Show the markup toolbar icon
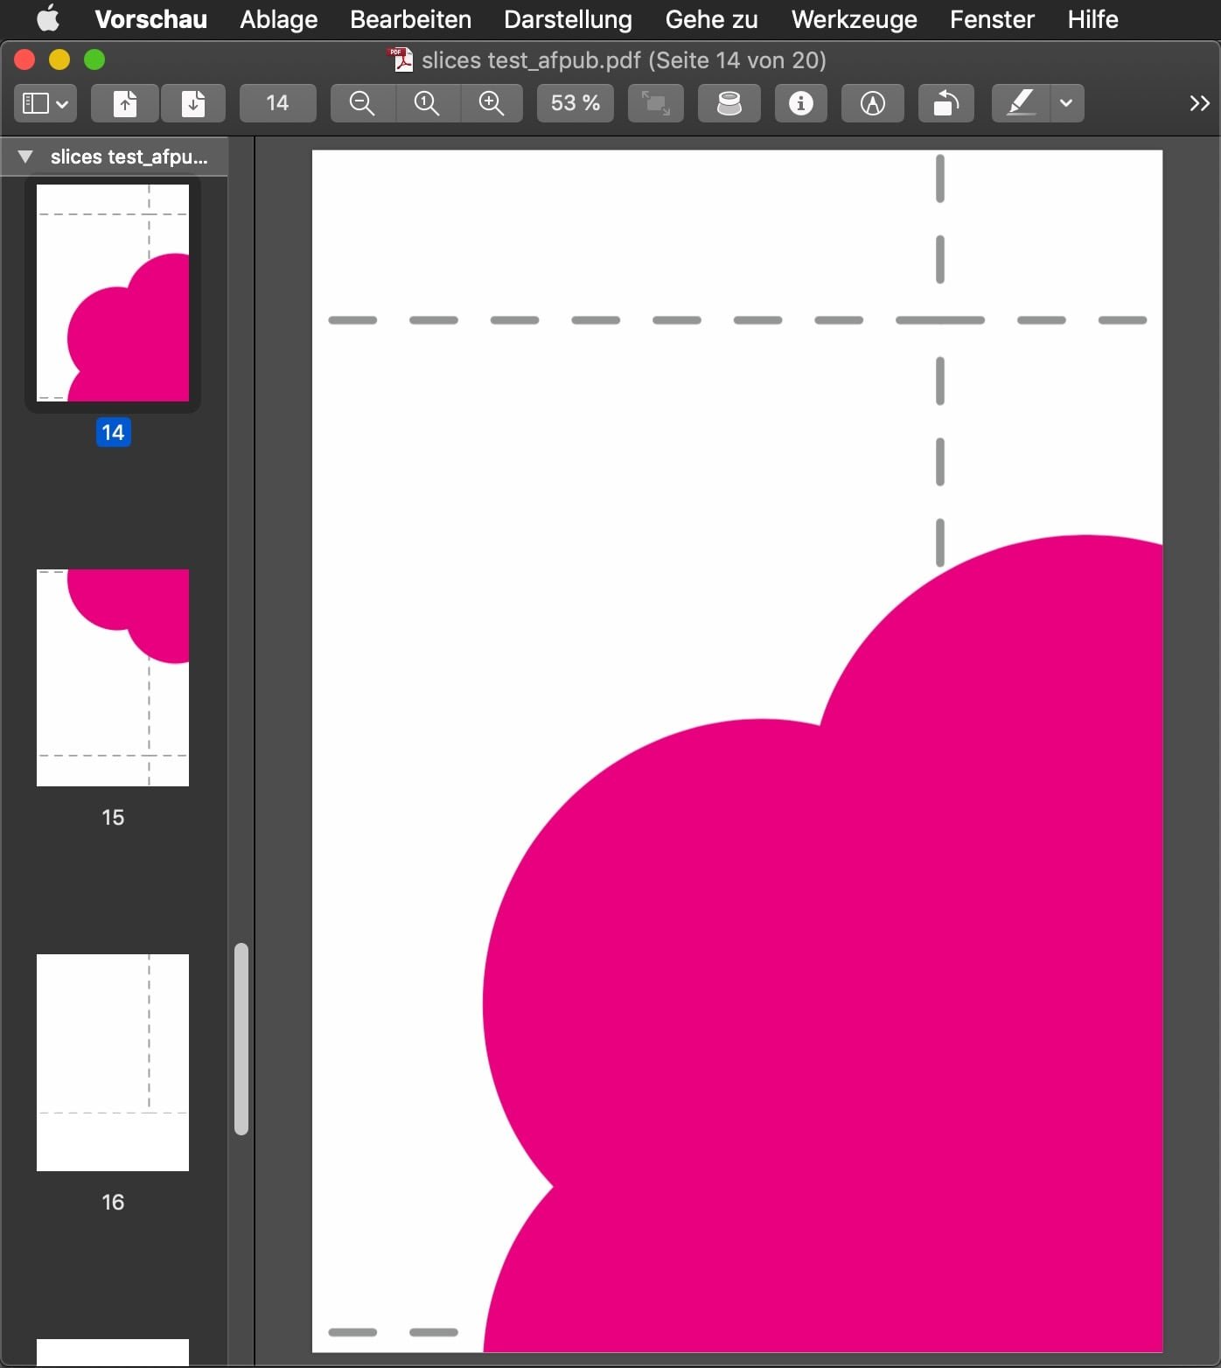Image resolution: width=1221 pixels, height=1368 pixels. (x=873, y=103)
